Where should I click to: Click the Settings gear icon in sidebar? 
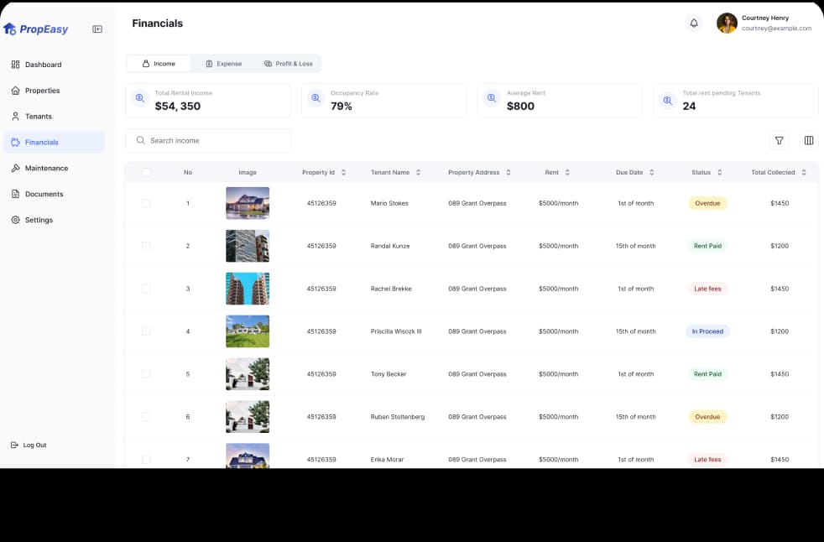tap(15, 220)
